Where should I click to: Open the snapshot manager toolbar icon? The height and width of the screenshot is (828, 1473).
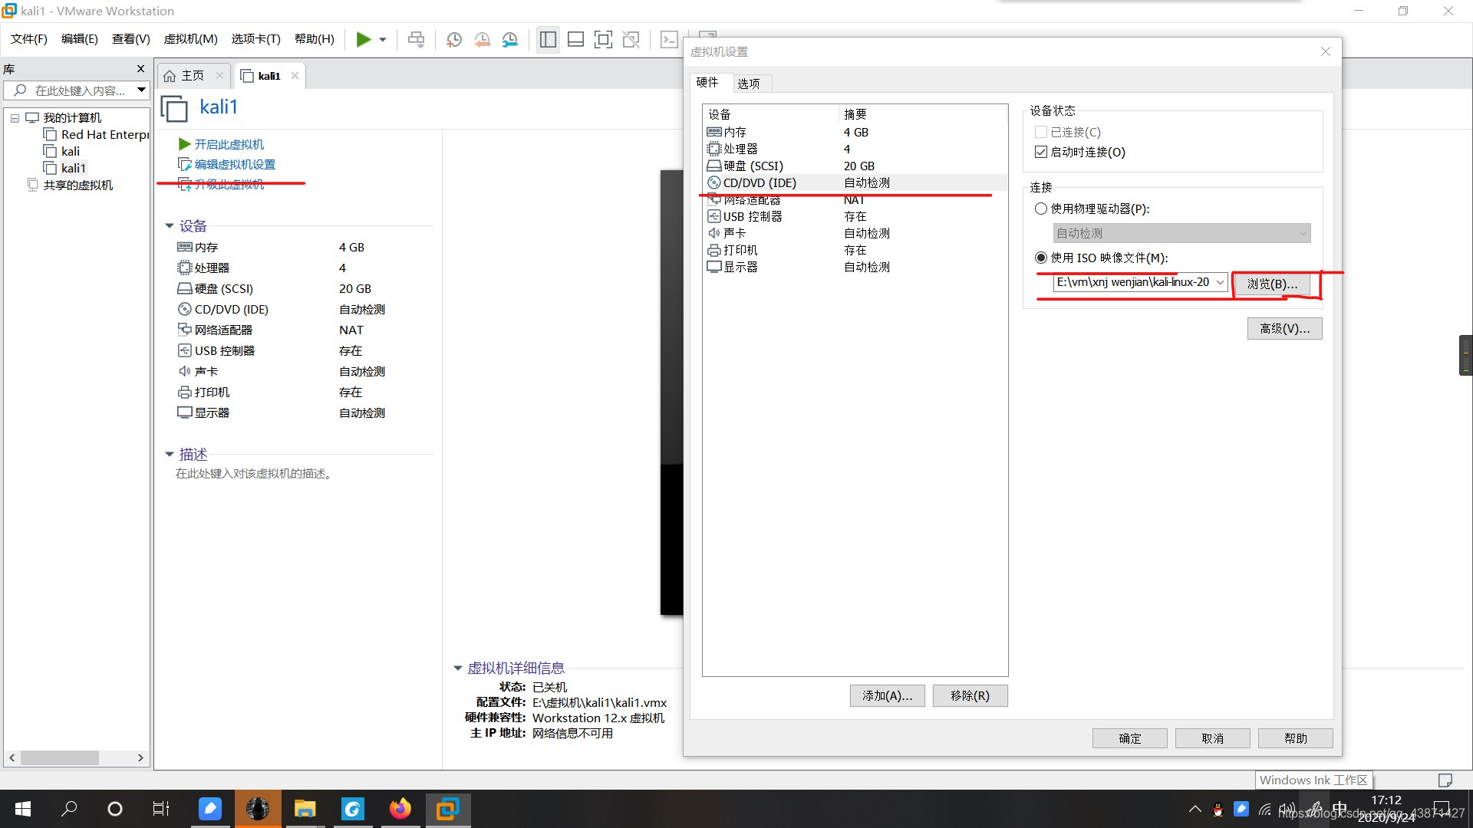click(x=510, y=39)
